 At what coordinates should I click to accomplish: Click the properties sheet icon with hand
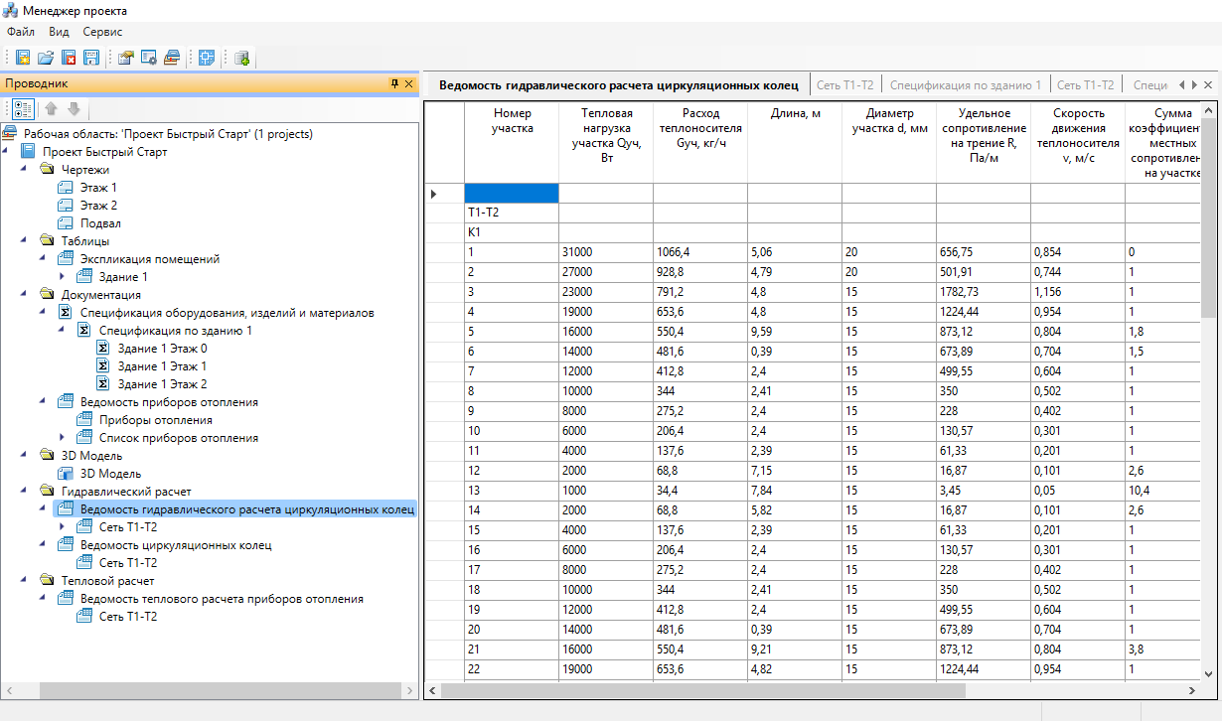[x=126, y=58]
